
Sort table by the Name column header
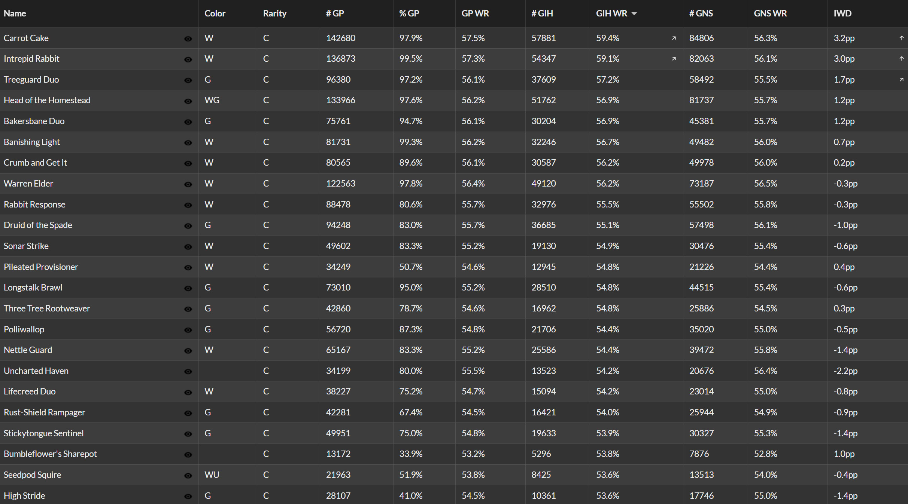click(x=15, y=13)
